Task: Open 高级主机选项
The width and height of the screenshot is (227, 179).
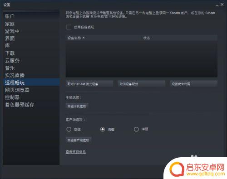Action: [77, 106]
